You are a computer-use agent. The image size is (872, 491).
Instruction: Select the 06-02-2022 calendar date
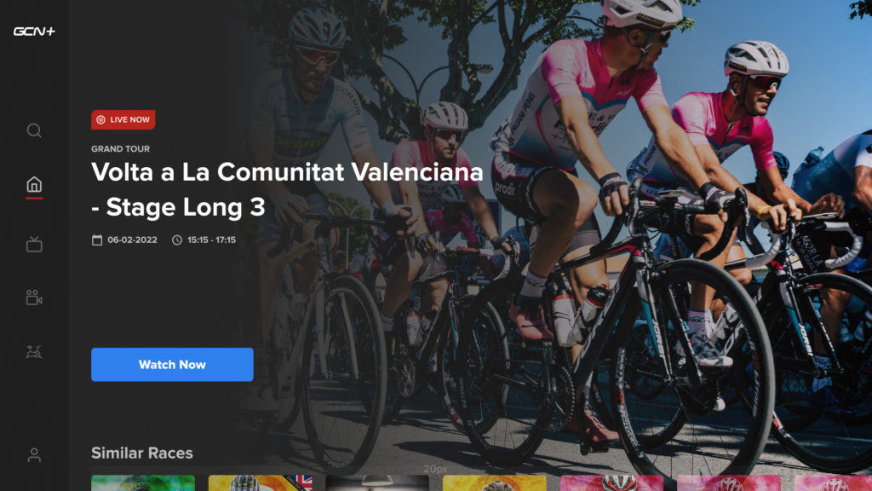(124, 240)
